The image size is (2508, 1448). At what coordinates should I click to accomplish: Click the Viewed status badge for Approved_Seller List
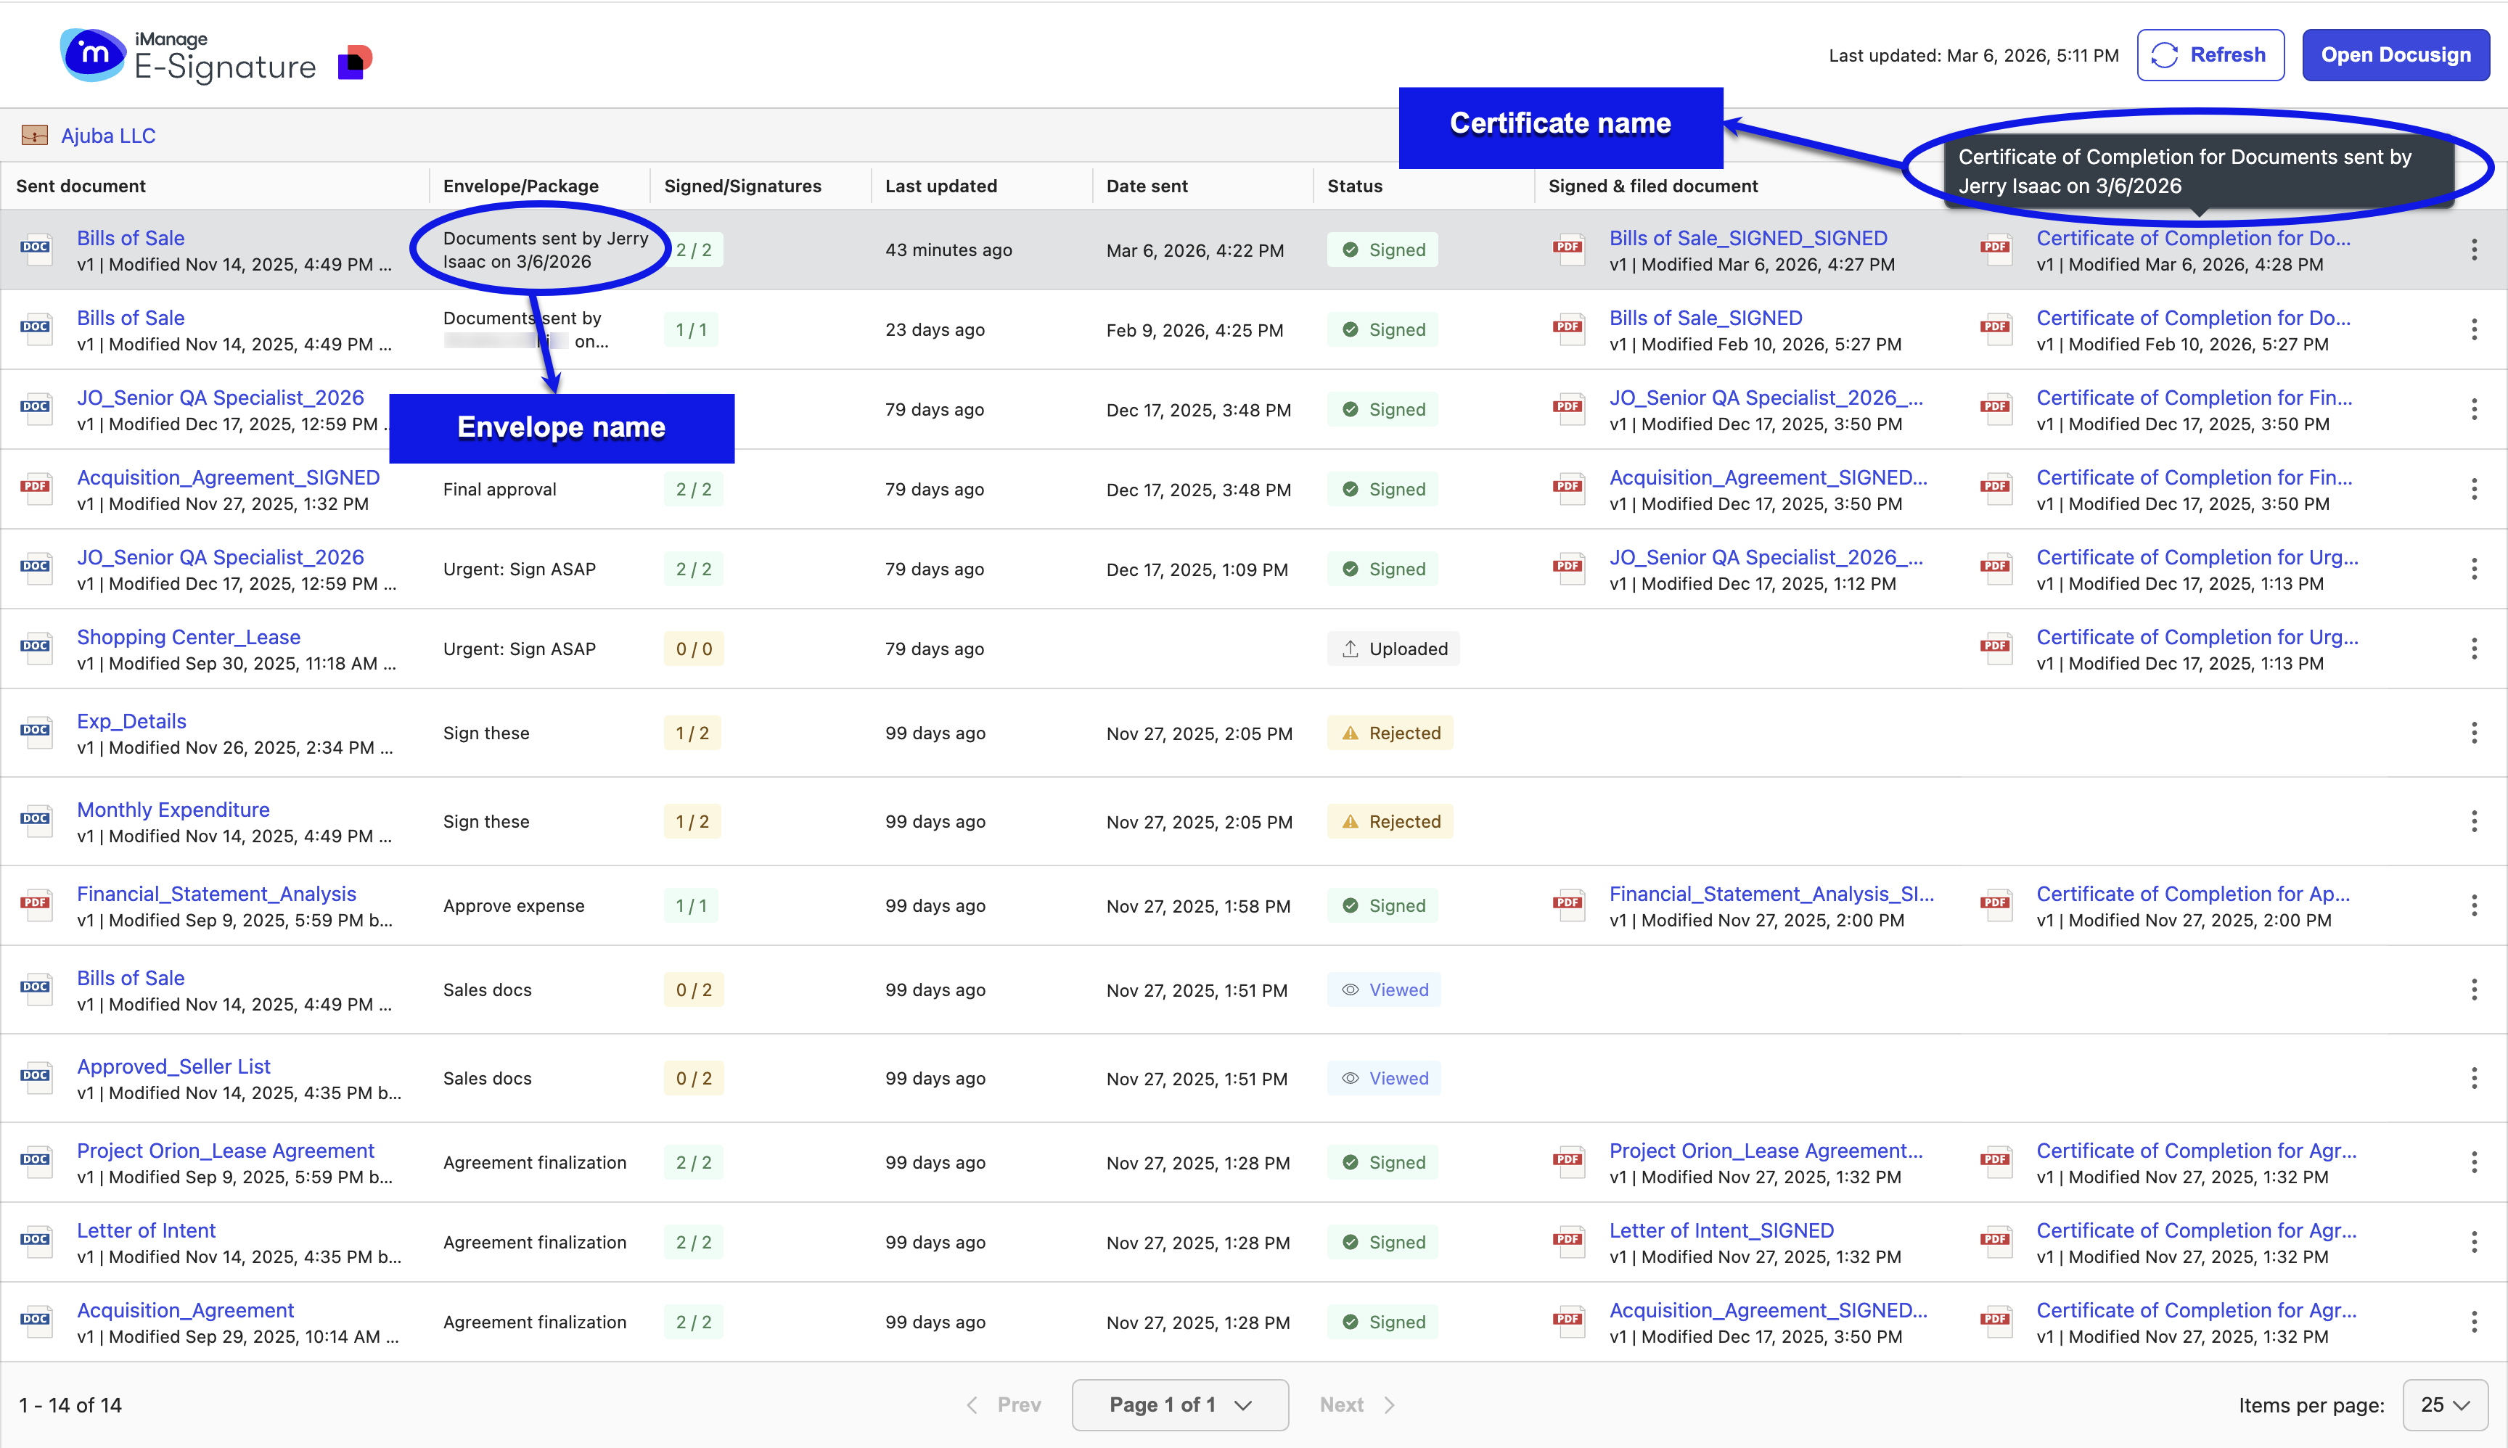pyautogui.click(x=1384, y=1078)
